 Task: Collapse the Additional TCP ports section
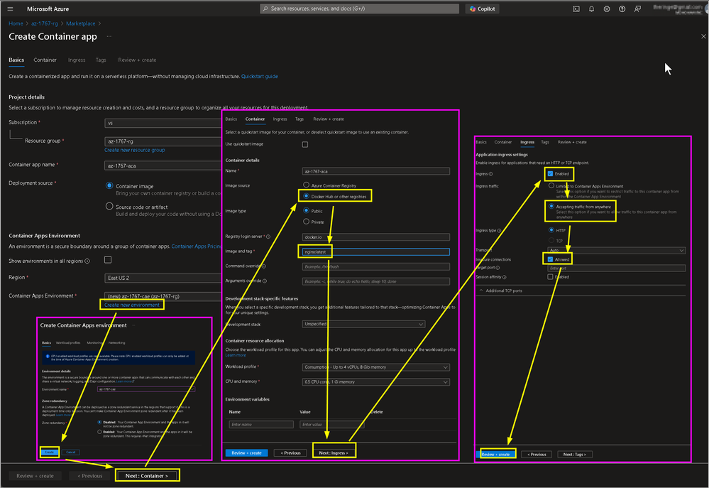pyautogui.click(x=504, y=291)
